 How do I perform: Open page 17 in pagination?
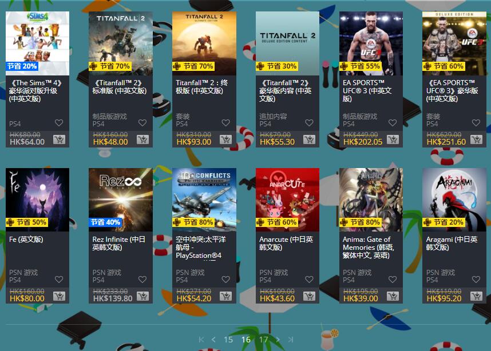pyautogui.click(x=263, y=340)
